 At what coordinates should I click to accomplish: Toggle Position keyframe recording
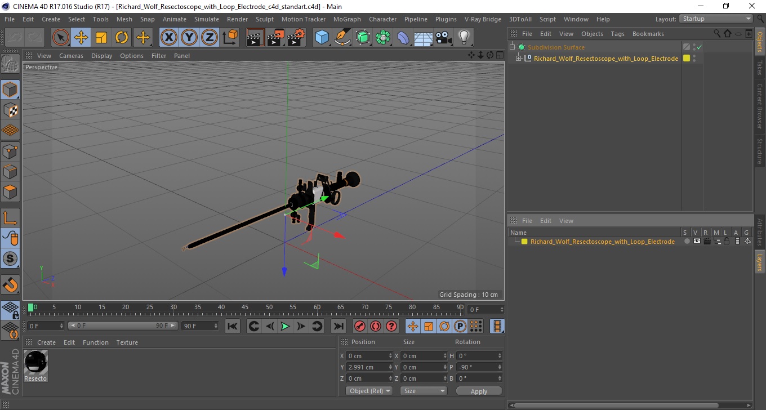click(413, 326)
